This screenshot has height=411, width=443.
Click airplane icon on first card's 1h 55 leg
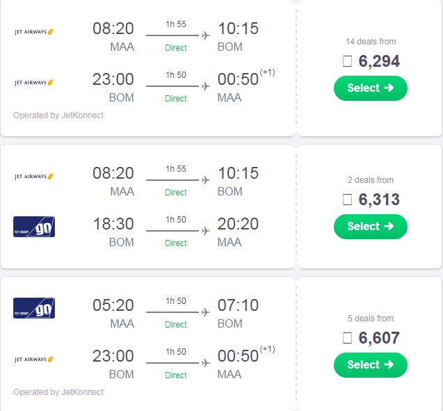pyautogui.click(x=206, y=35)
